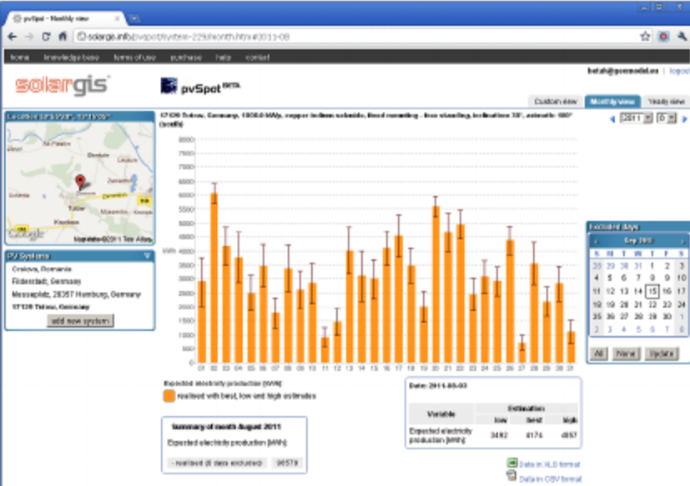Click the solargis logo
Screen dimensions: 690x486
coord(62,85)
